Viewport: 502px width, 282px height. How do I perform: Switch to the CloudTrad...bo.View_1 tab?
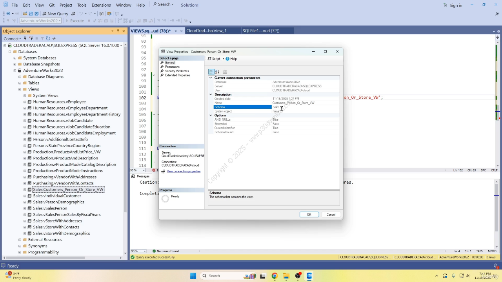click(x=206, y=31)
